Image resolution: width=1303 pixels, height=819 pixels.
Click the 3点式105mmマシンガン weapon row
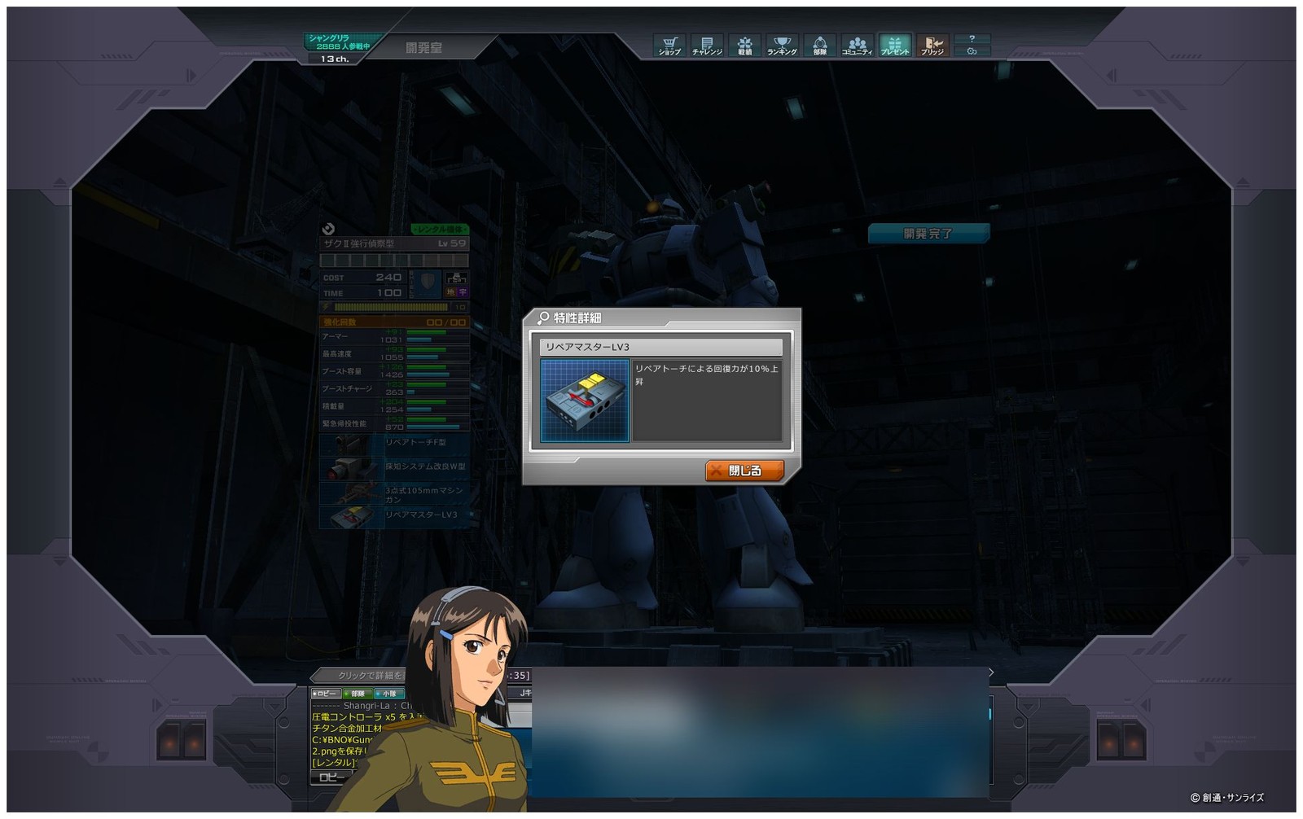click(394, 493)
